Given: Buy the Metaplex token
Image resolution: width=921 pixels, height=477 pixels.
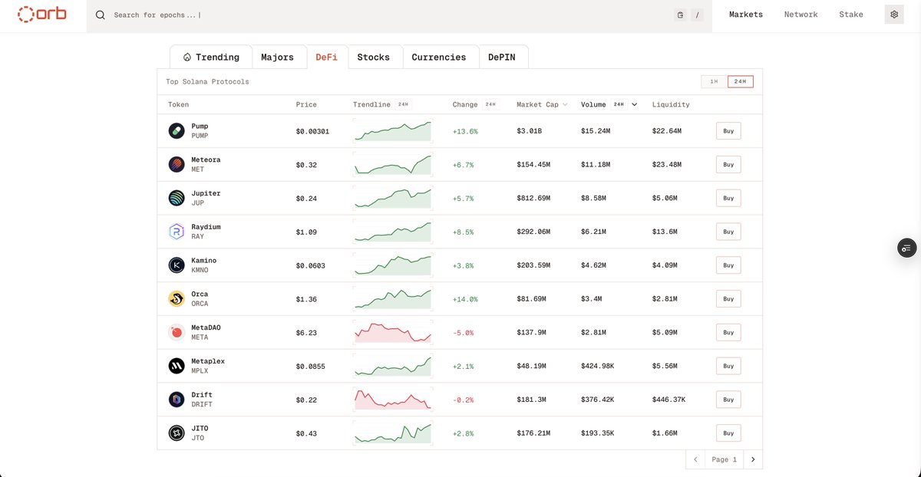Looking at the screenshot, I should coord(728,366).
